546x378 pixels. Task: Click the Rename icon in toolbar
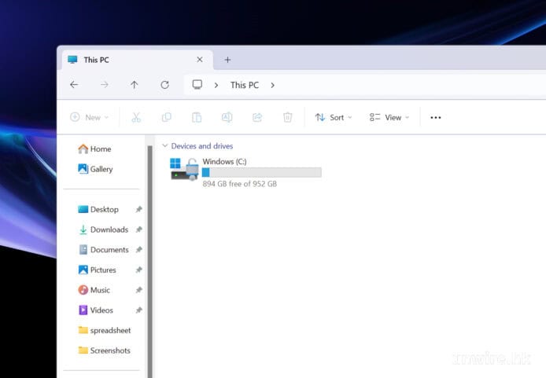227,117
